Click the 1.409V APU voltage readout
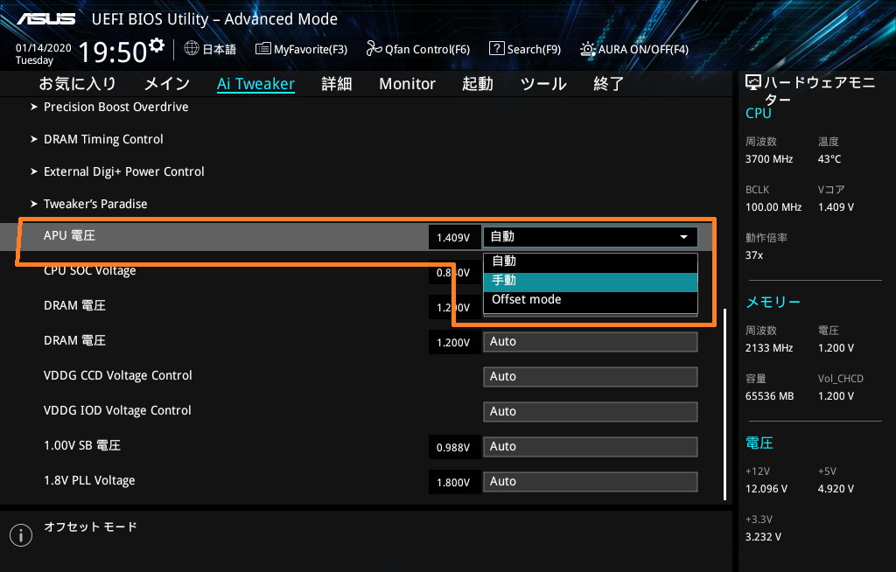 click(453, 237)
